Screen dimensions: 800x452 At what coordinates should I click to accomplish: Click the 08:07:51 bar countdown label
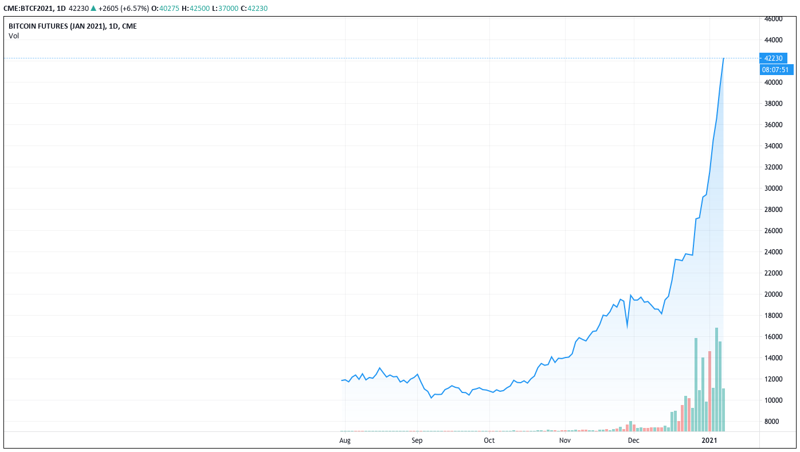(777, 69)
